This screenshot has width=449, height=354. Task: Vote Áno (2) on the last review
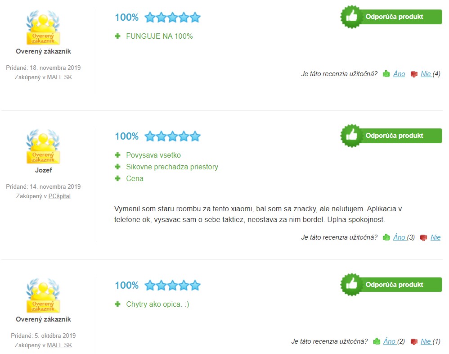point(394,341)
